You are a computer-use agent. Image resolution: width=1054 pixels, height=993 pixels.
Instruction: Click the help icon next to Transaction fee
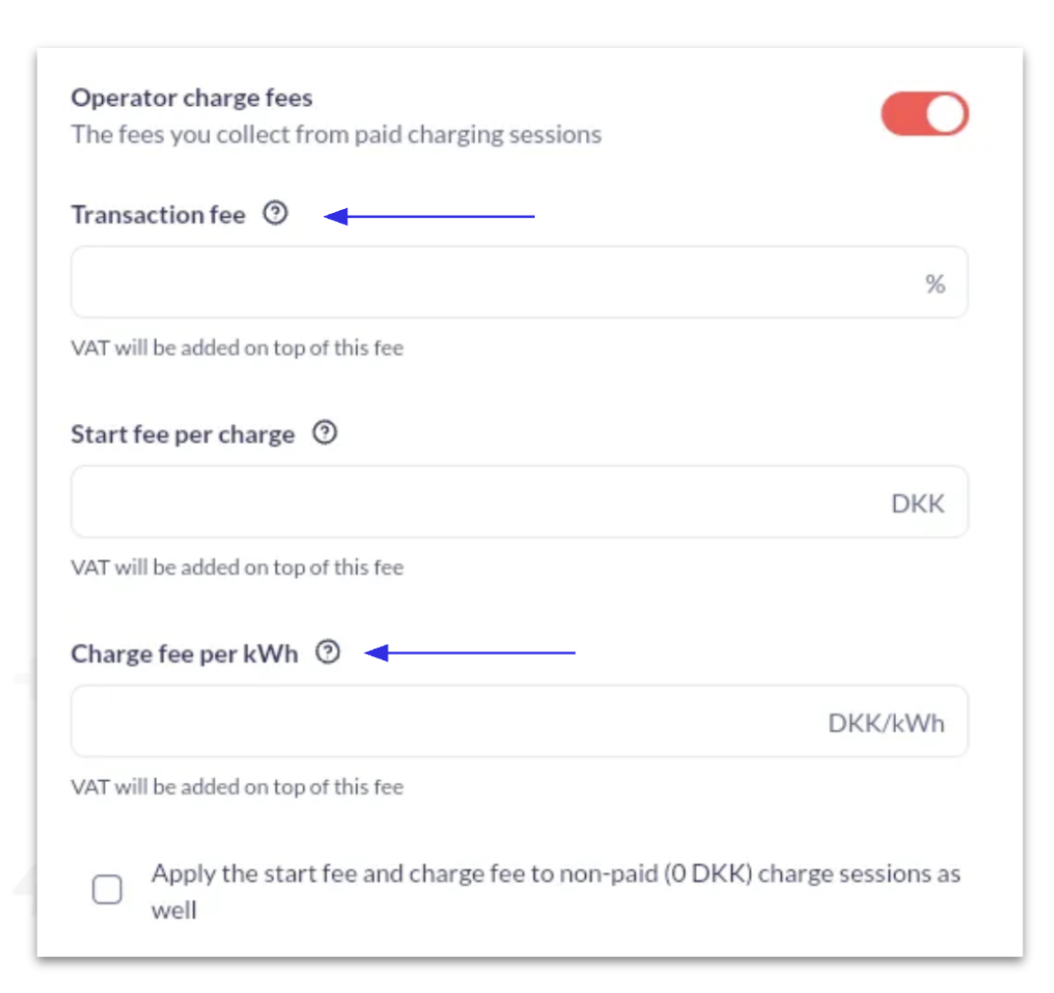(276, 213)
